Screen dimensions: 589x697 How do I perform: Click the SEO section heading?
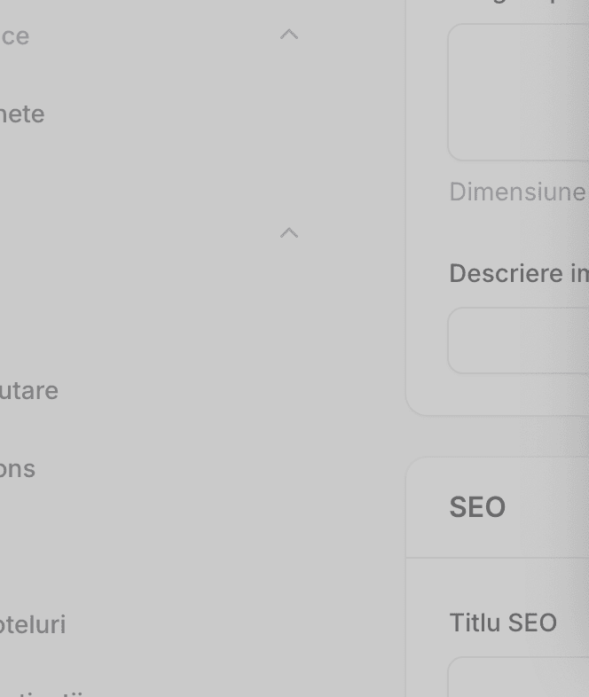point(477,507)
